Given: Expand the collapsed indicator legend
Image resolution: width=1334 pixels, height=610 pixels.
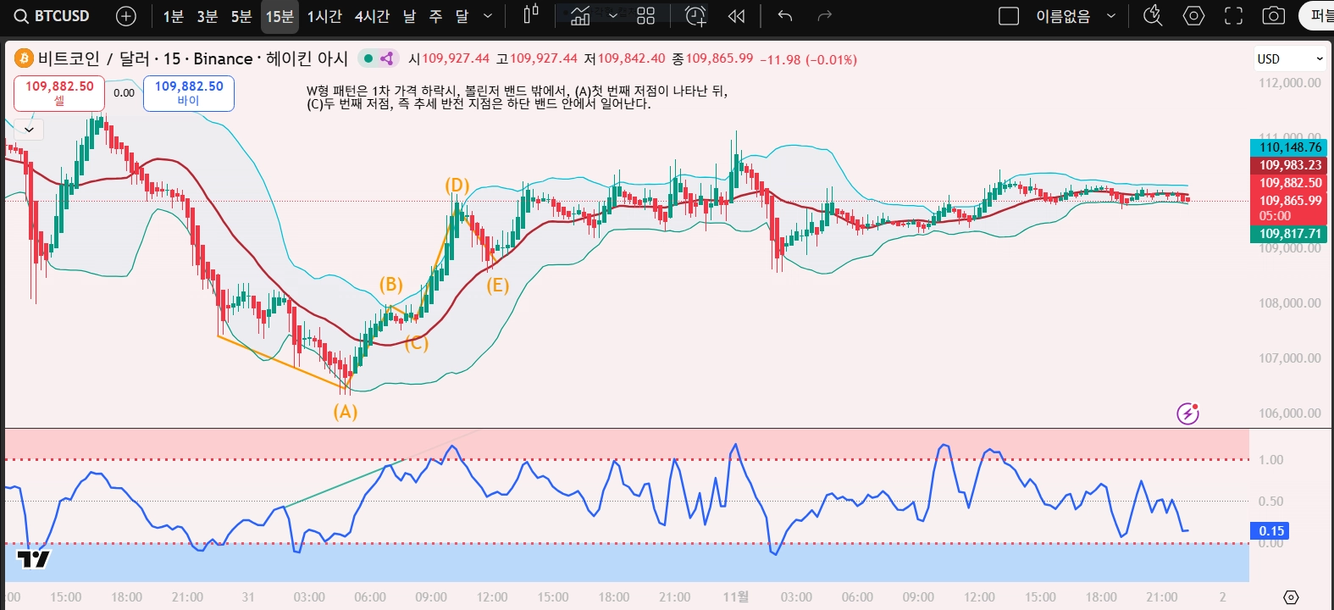Looking at the screenshot, I should (x=29, y=130).
